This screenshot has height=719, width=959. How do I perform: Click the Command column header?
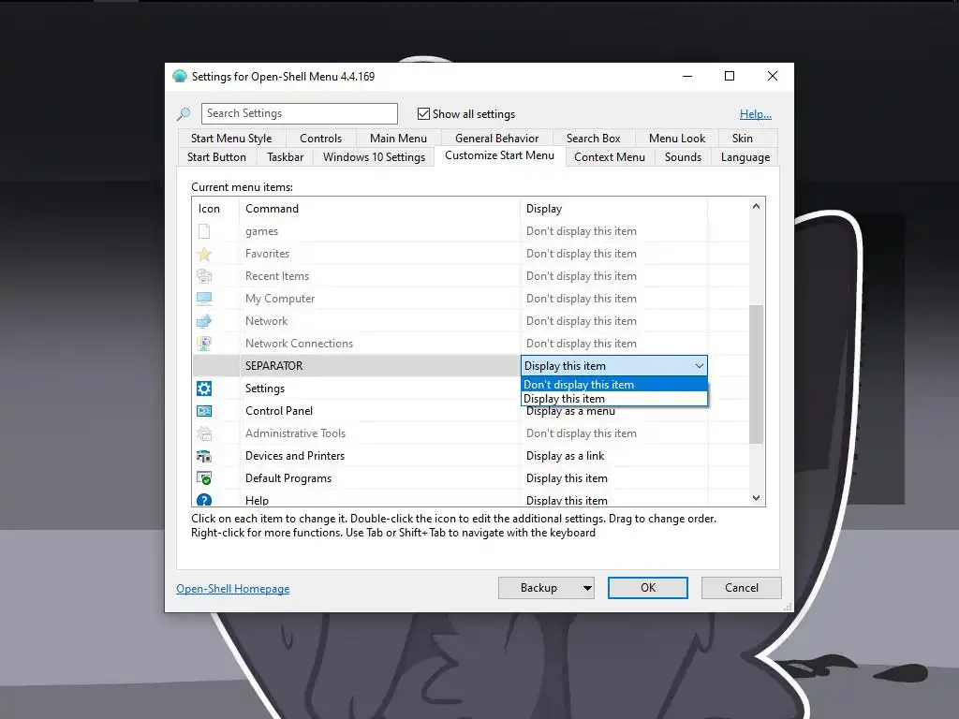(380, 209)
